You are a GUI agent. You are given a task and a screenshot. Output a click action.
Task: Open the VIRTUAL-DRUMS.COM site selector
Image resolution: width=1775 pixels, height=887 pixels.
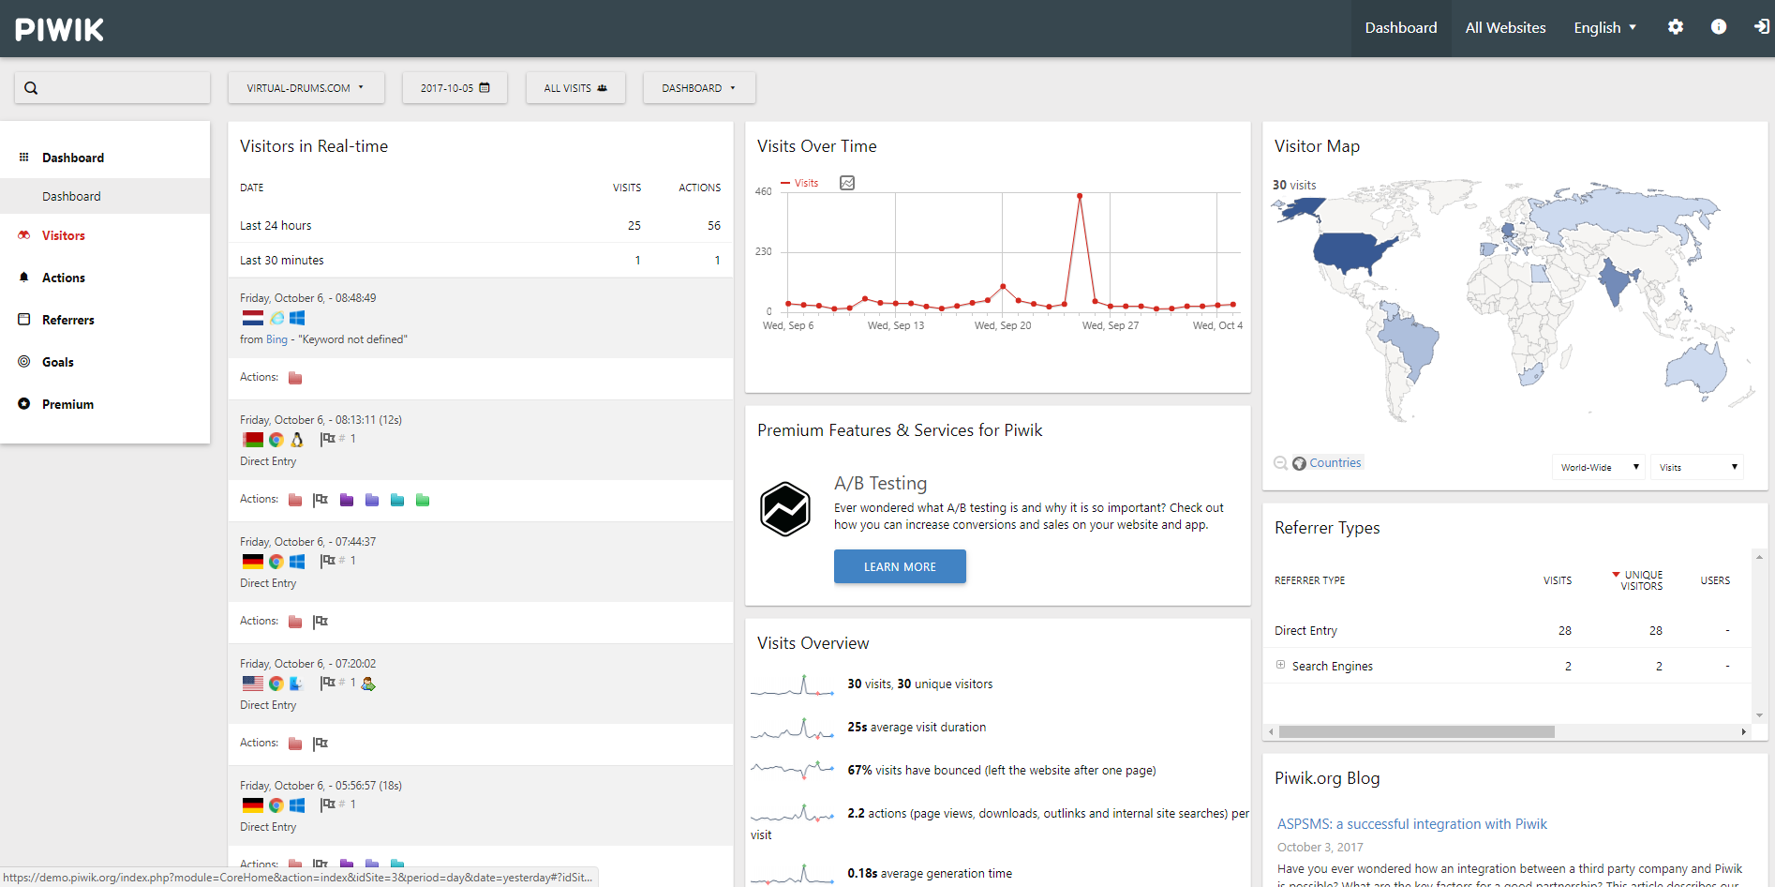pyautogui.click(x=306, y=88)
